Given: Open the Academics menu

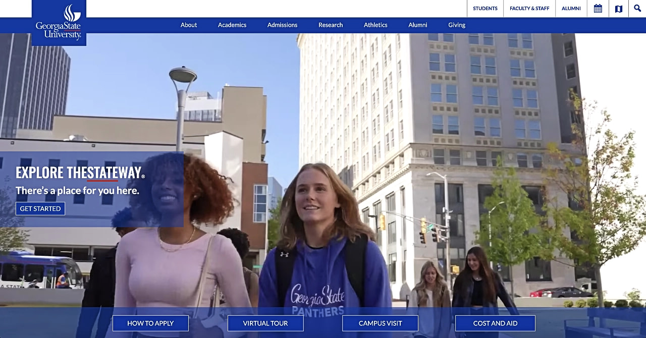Looking at the screenshot, I should pos(232,25).
